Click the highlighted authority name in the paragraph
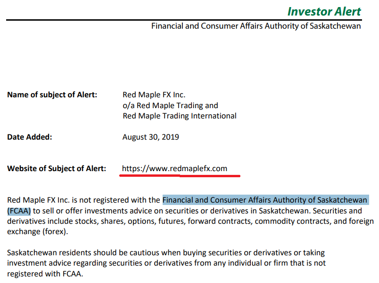 (x=264, y=200)
